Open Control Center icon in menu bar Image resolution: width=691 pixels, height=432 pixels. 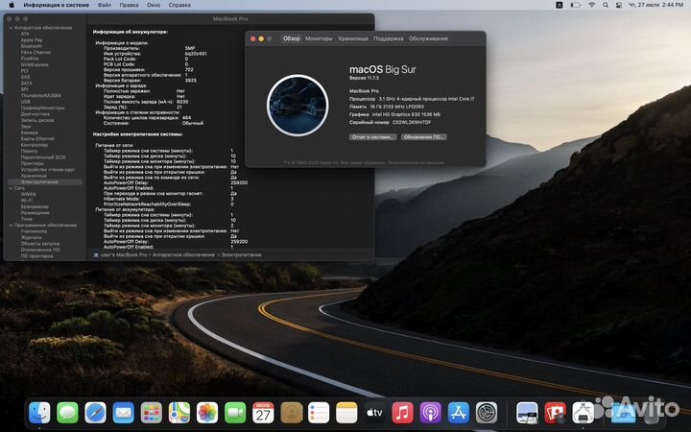619,5
